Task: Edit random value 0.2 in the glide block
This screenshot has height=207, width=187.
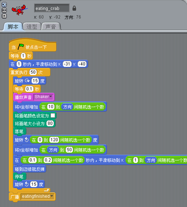Action: coord(48,160)
